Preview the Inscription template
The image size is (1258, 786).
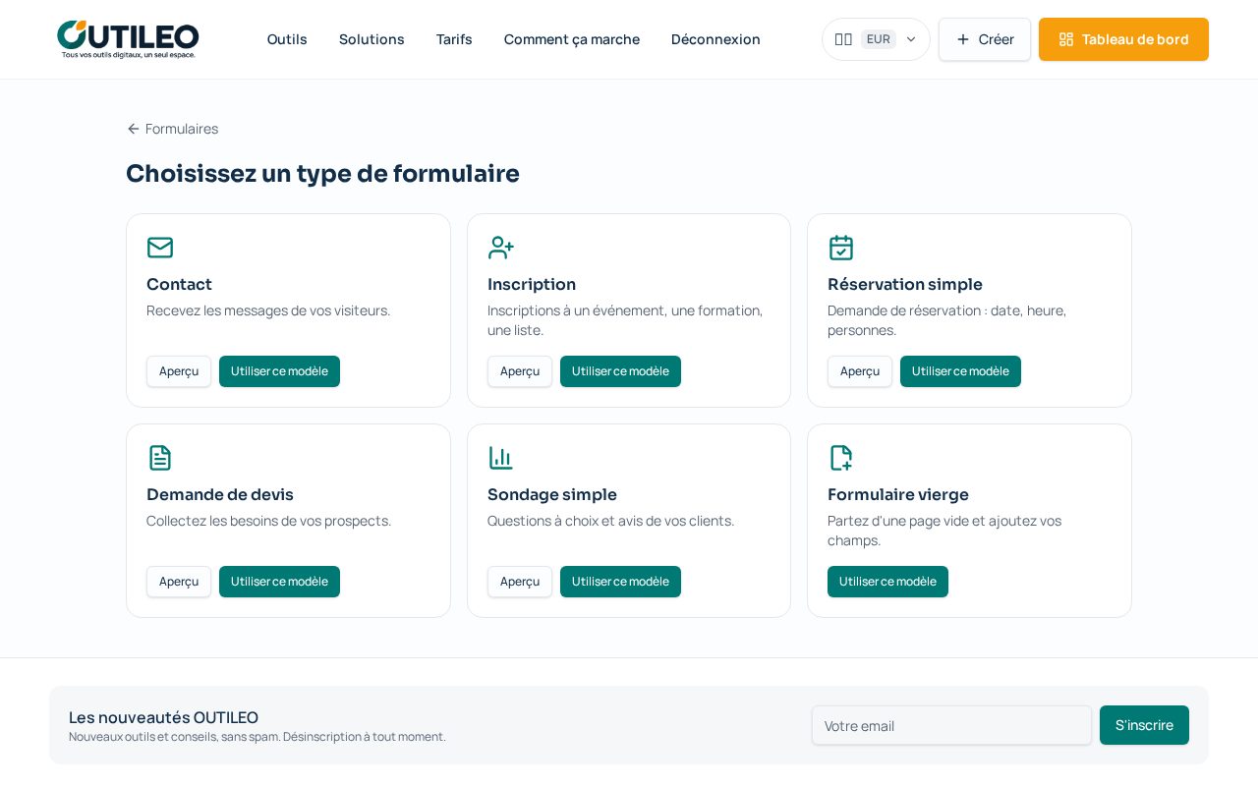[520, 371]
